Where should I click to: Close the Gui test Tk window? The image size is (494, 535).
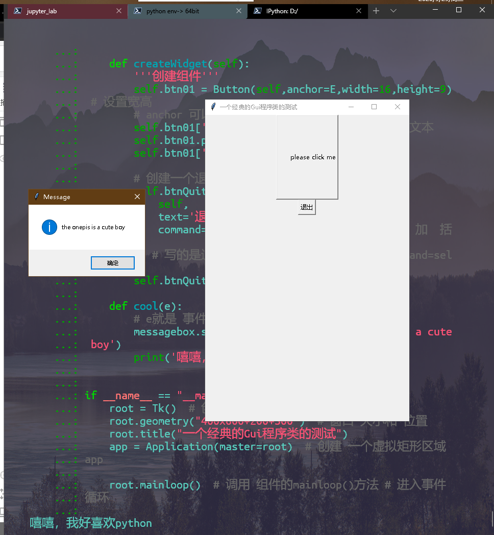pyautogui.click(x=398, y=107)
